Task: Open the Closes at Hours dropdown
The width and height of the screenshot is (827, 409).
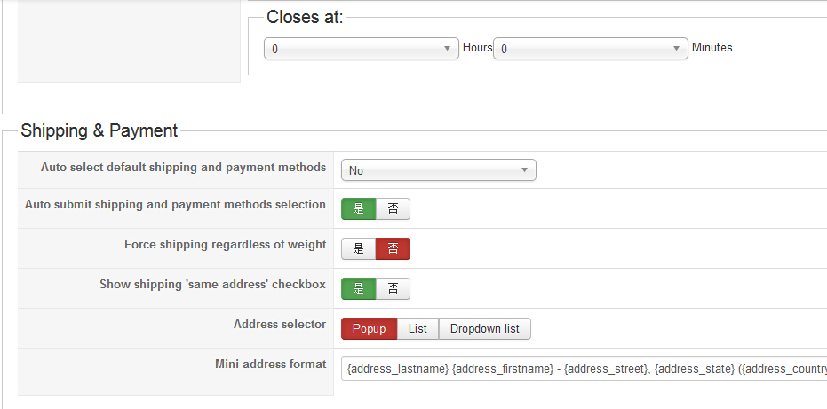Action: click(362, 49)
